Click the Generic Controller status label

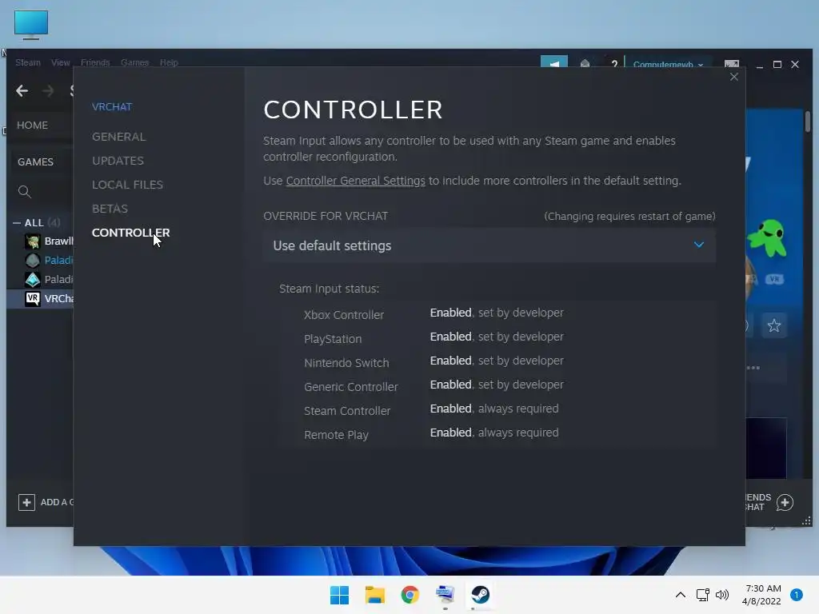[351, 387]
